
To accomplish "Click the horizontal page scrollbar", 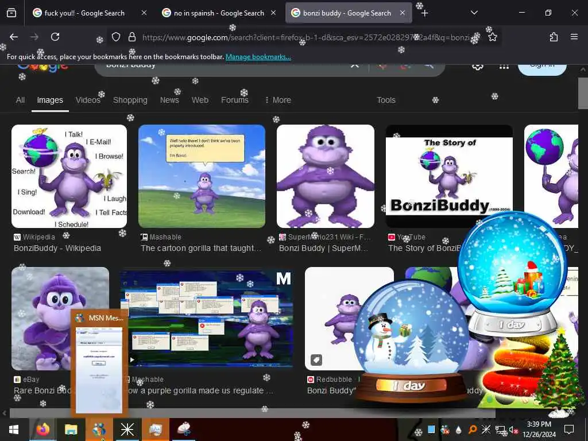I will pyautogui.click(x=252, y=413).
